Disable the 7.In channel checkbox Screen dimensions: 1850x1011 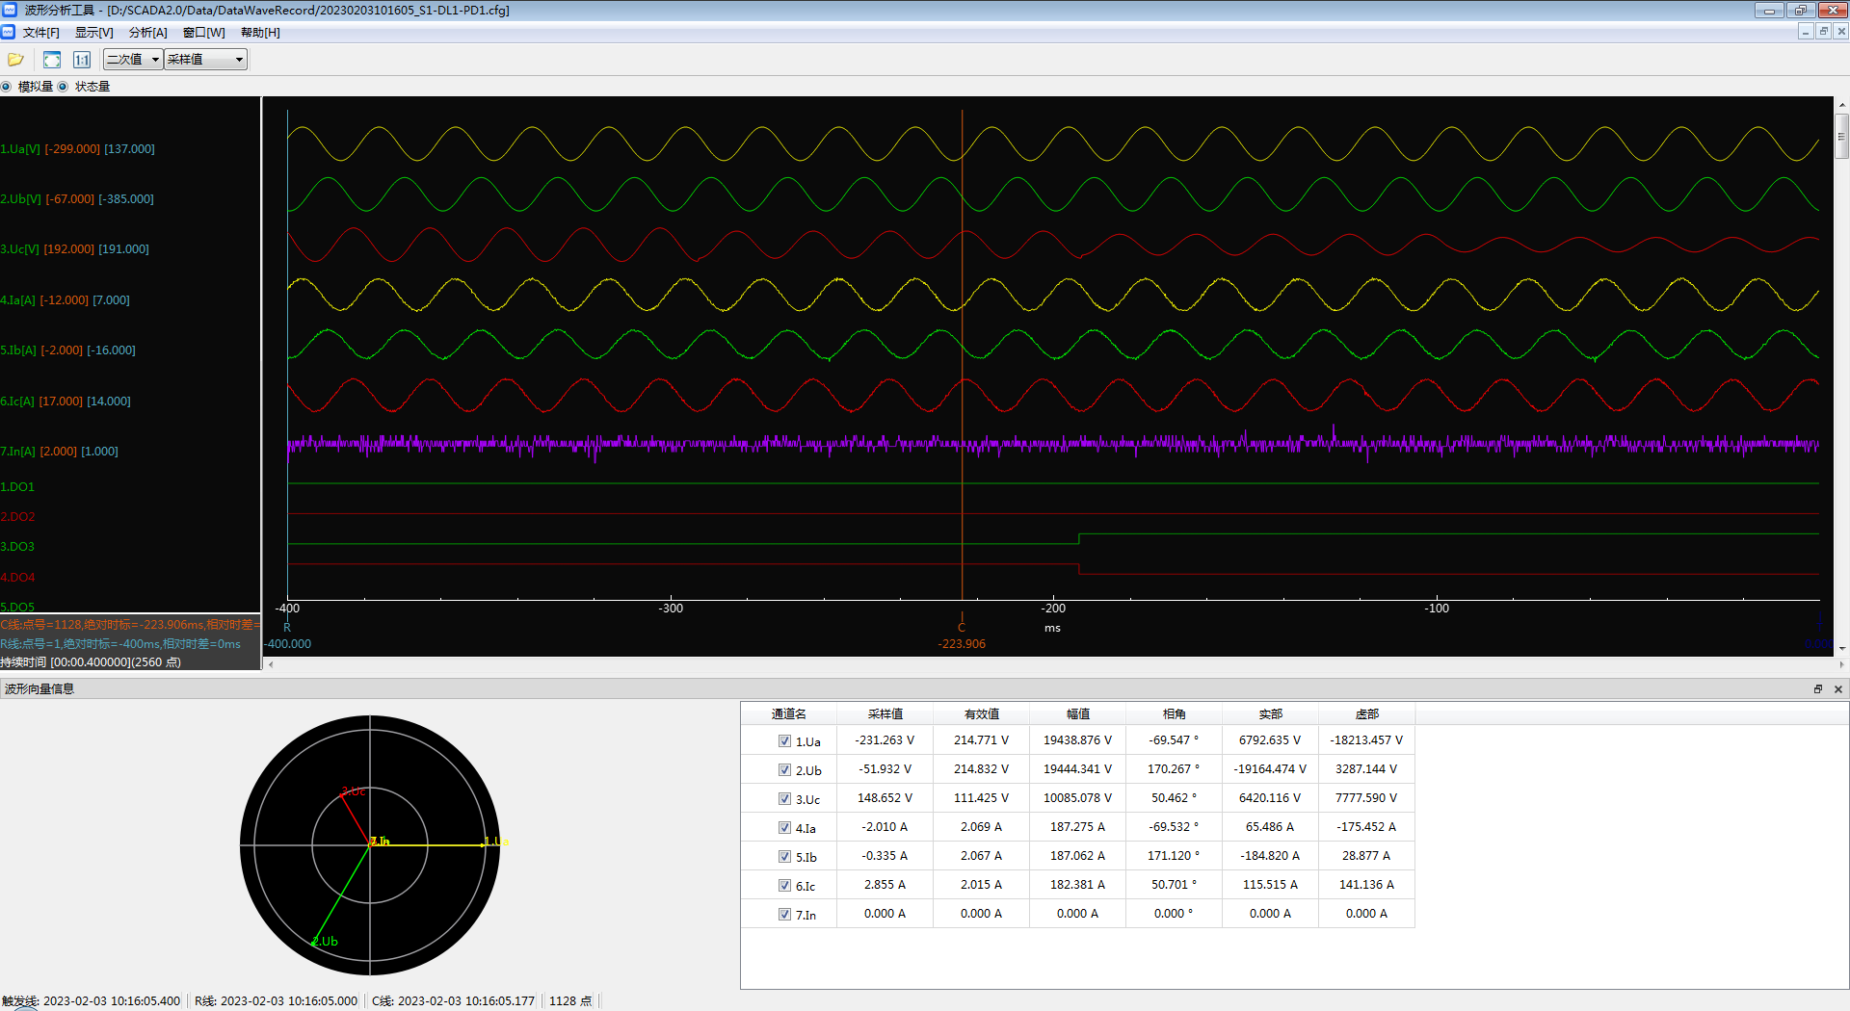[784, 915]
